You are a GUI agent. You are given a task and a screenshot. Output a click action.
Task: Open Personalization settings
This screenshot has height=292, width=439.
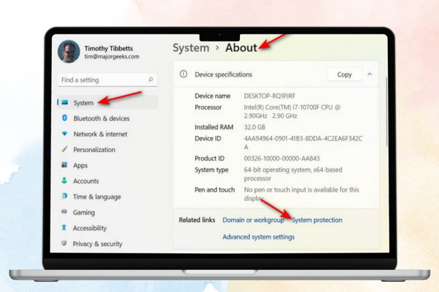click(x=94, y=150)
